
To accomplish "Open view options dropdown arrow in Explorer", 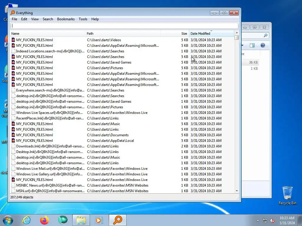I will coord(242,45).
